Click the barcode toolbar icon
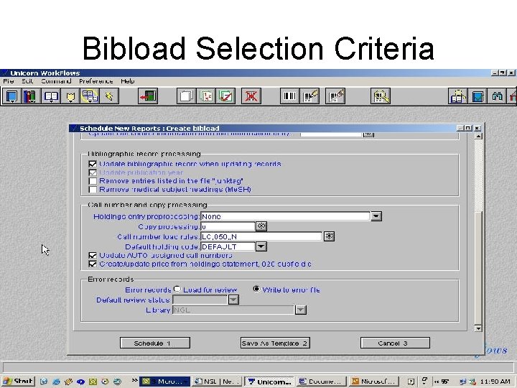Viewport: 517px width, 388px height. [x=289, y=96]
